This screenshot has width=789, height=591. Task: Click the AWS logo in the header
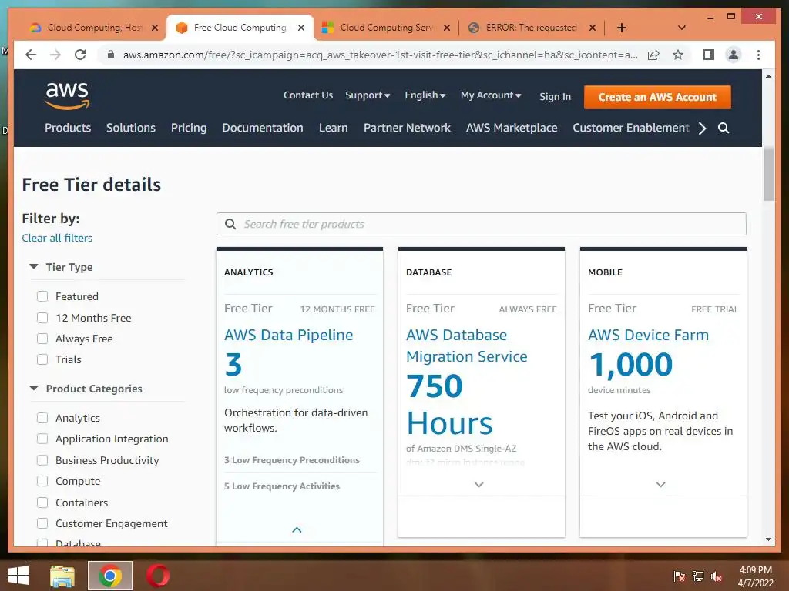pos(67,95)
